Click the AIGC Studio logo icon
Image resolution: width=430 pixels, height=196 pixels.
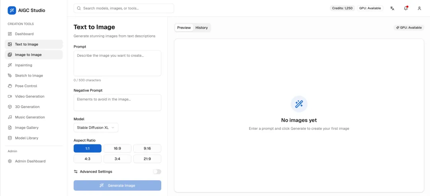(12, 10)
